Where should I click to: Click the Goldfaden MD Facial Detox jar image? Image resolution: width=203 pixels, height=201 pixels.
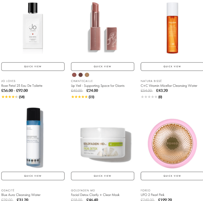pyautogui.click(x=105, y=144)
